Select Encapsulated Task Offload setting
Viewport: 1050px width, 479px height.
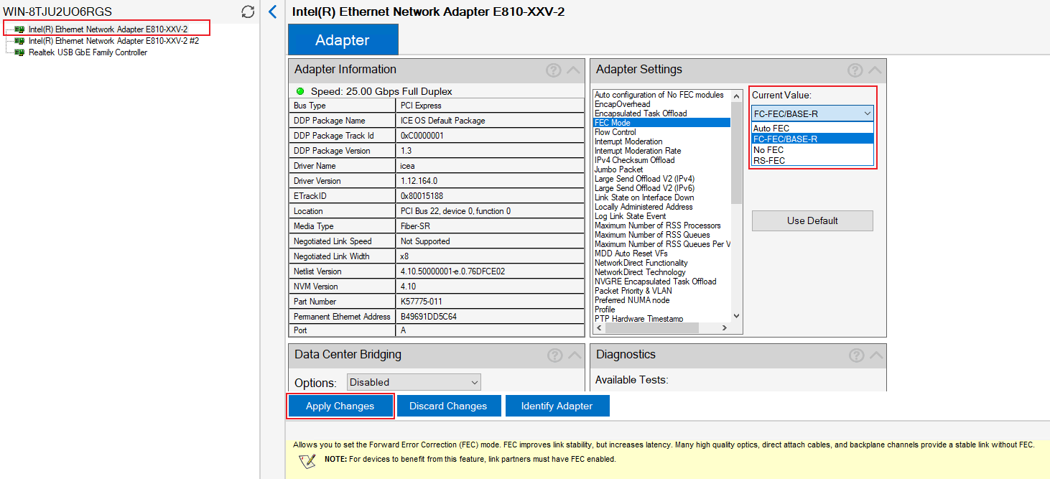point(641,113)
